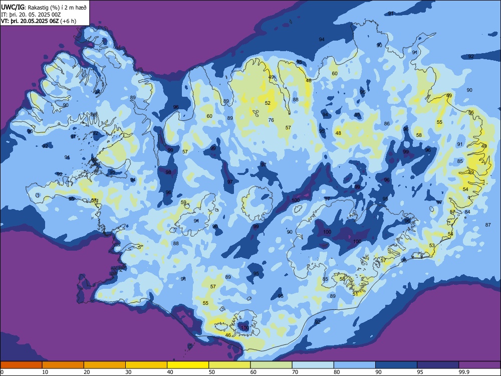Click the humidity value '51' on the map
The height and width of the screenshot is (376, 501).
(355, 294)
